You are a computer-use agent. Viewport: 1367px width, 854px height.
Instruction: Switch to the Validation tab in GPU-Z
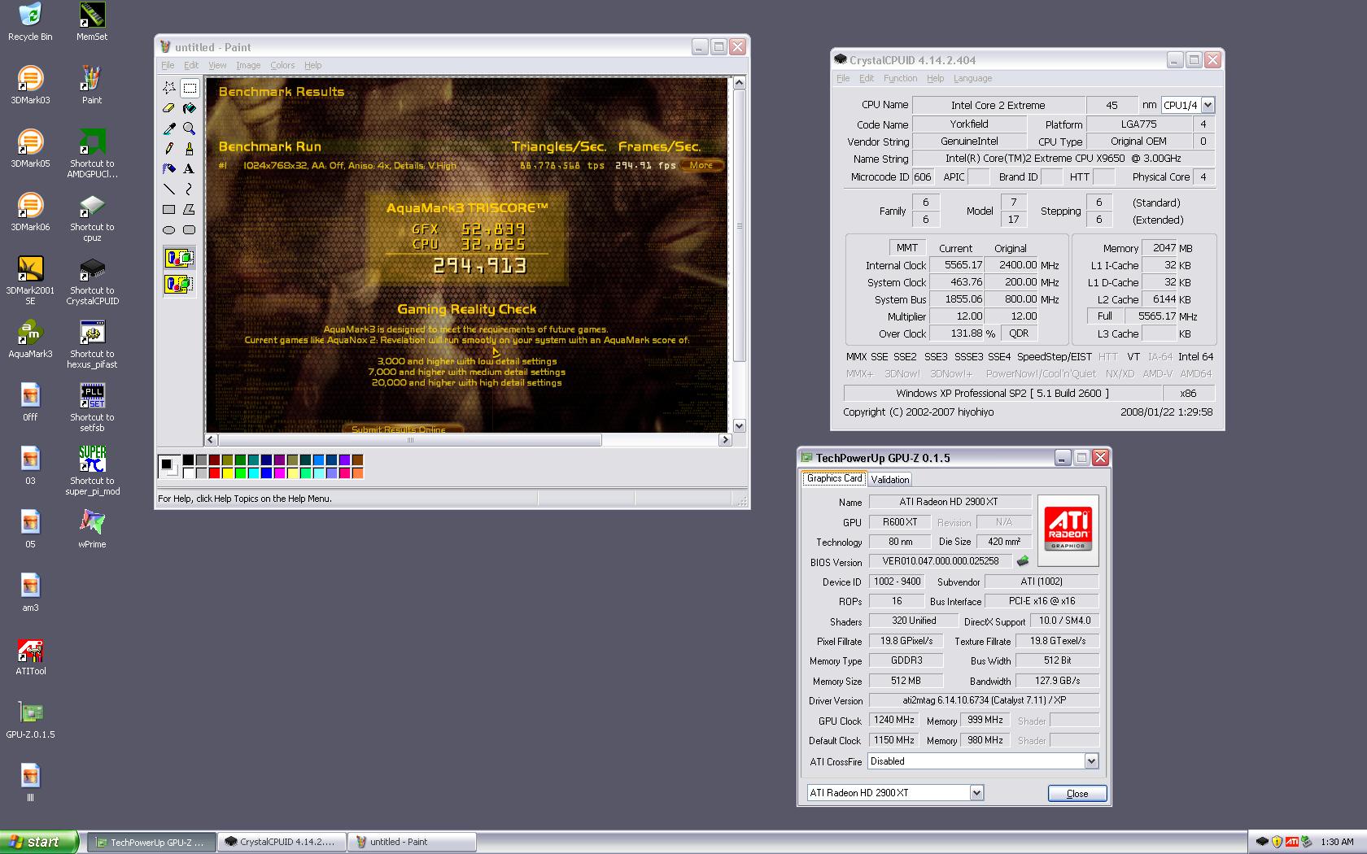click(x=889, y=480)
